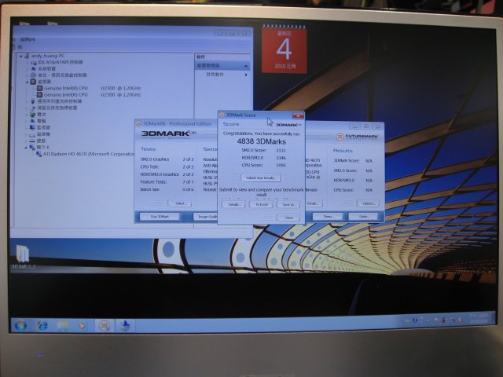This screenshot has width=503, height=377.
Task: Click the CPU Score label in score dialog
Action: [252, 165]
